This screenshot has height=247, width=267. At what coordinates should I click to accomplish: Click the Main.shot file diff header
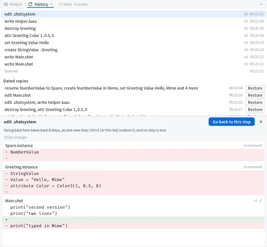click(134, 201)
